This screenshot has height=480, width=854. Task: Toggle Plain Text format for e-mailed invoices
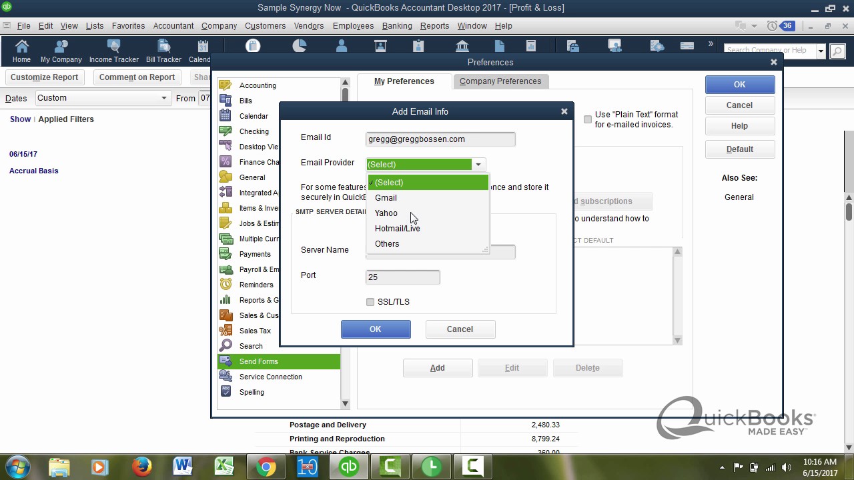click(588, 119)
